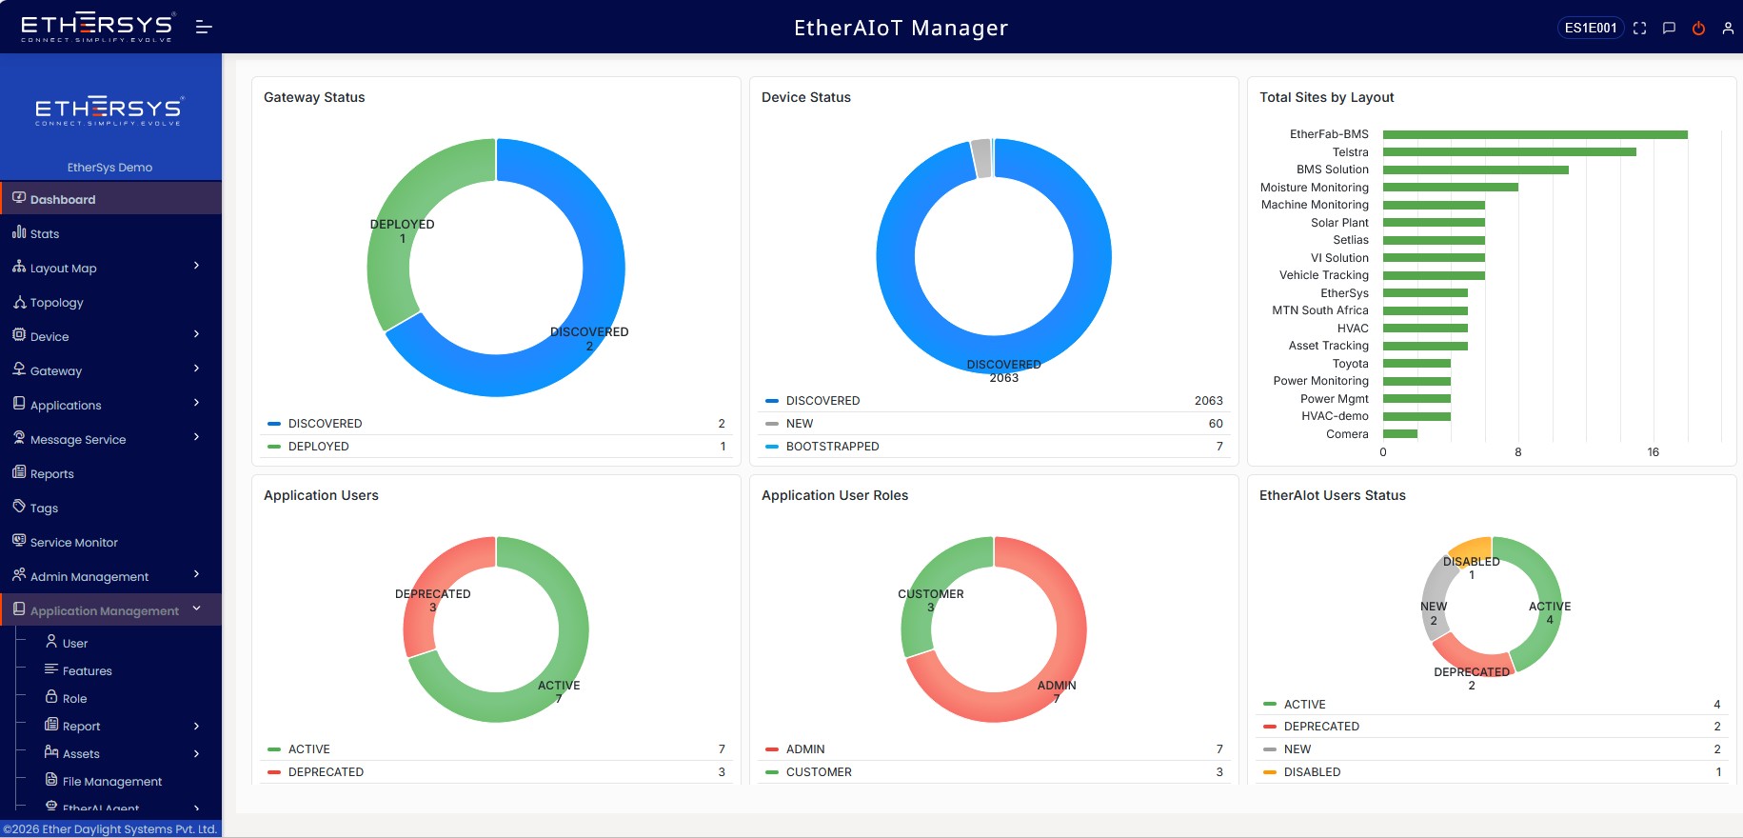Open the Topology menu item
Image resolution: width=1743 pixels, height=838 pixels.
pyautogui.click(x=110, y=302)
